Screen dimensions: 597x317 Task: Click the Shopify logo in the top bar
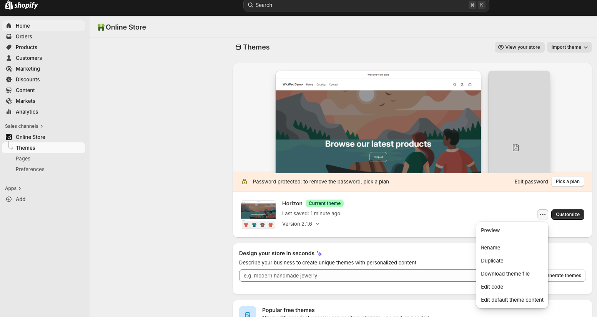(x=22, y=5)
